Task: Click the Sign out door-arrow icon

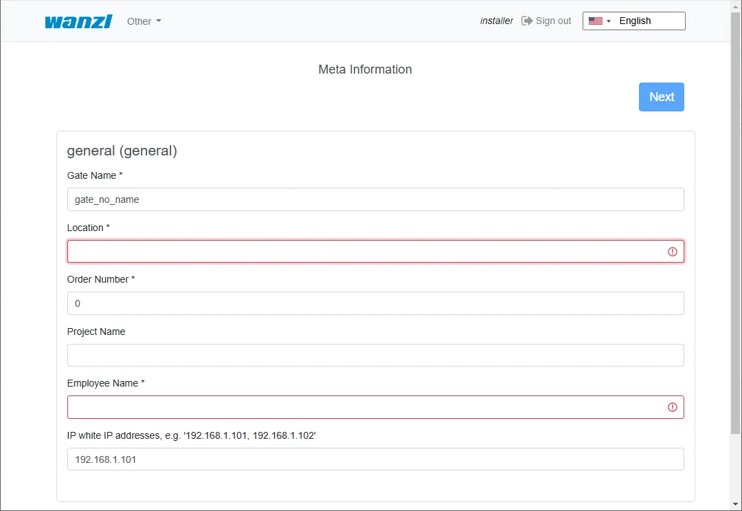Action: (527, 21)
